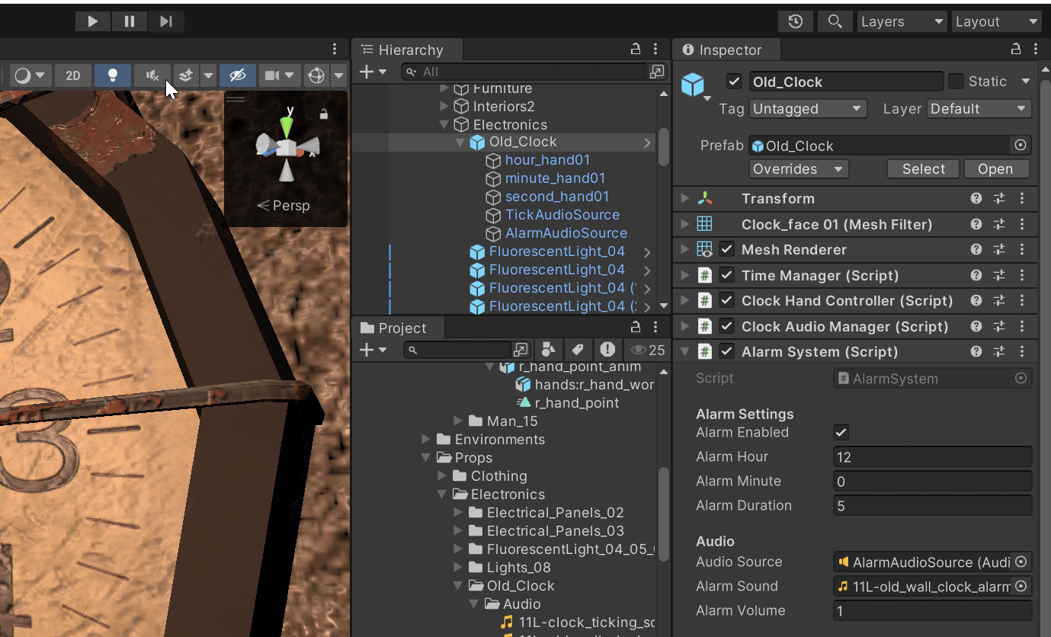Open the object picker for the Audio Source field

click(1021, 562)
